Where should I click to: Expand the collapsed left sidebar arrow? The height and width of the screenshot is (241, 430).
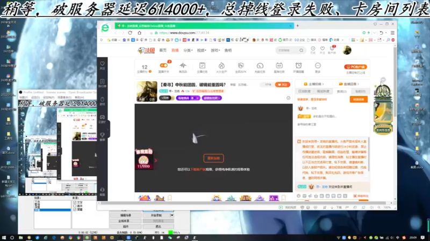[108, 130]
